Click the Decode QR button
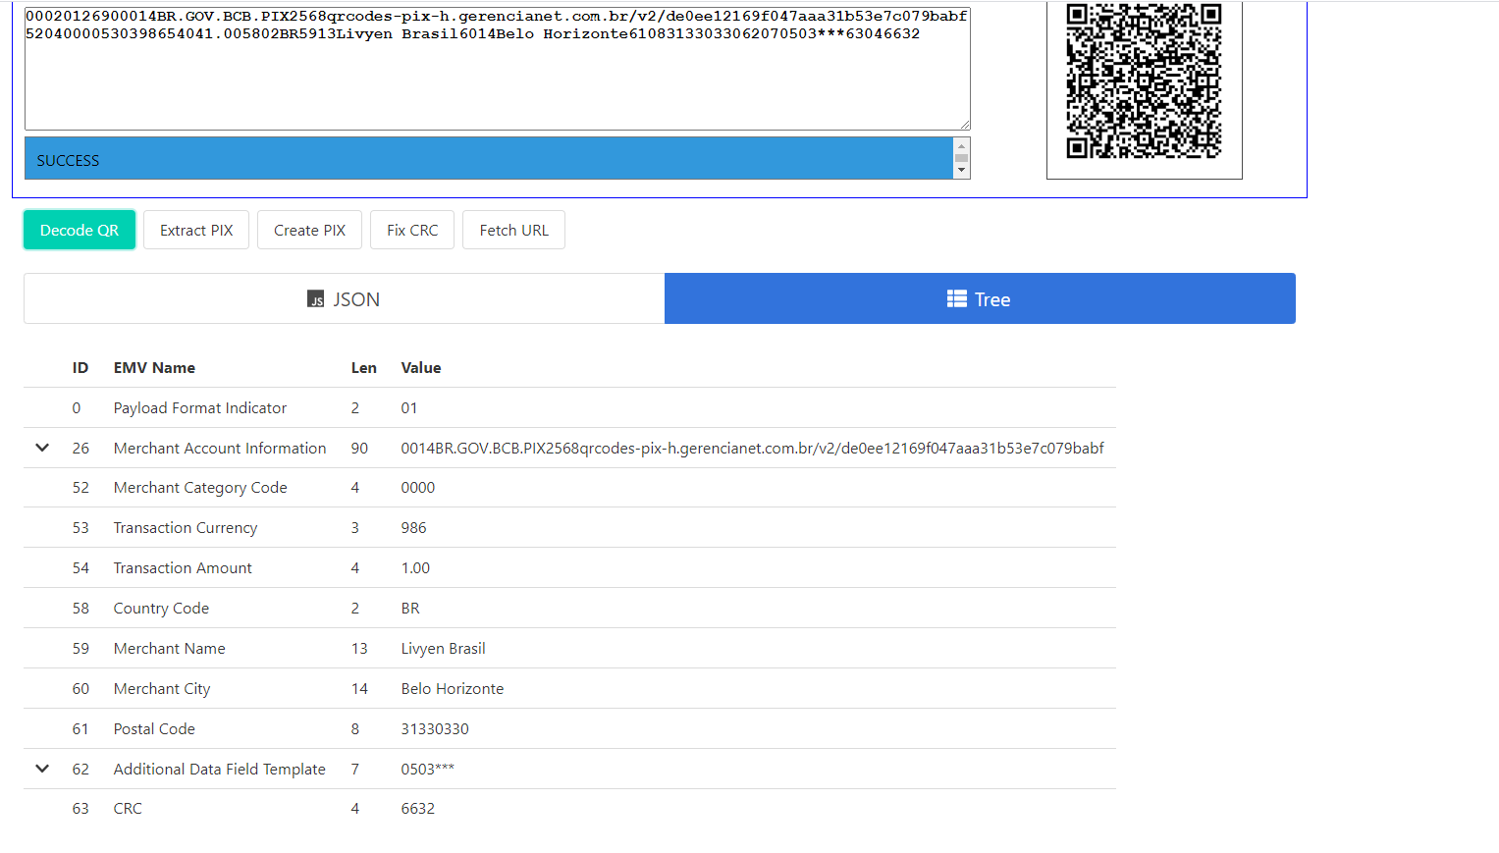Screen dimensions: 1499x853 click(80, 230)
